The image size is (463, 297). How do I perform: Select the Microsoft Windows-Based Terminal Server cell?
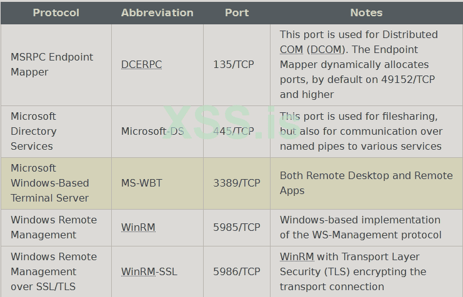point(50,183)
